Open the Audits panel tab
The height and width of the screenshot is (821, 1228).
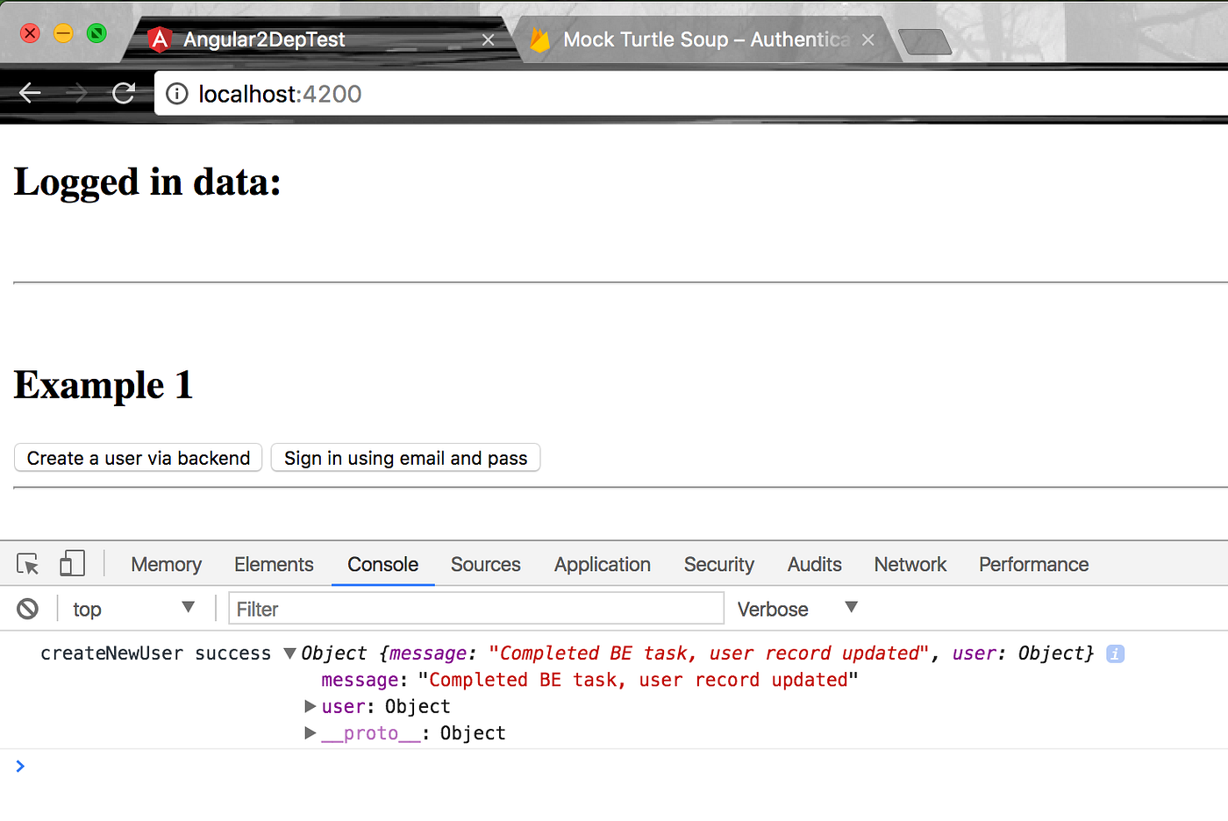pos(815,564)
